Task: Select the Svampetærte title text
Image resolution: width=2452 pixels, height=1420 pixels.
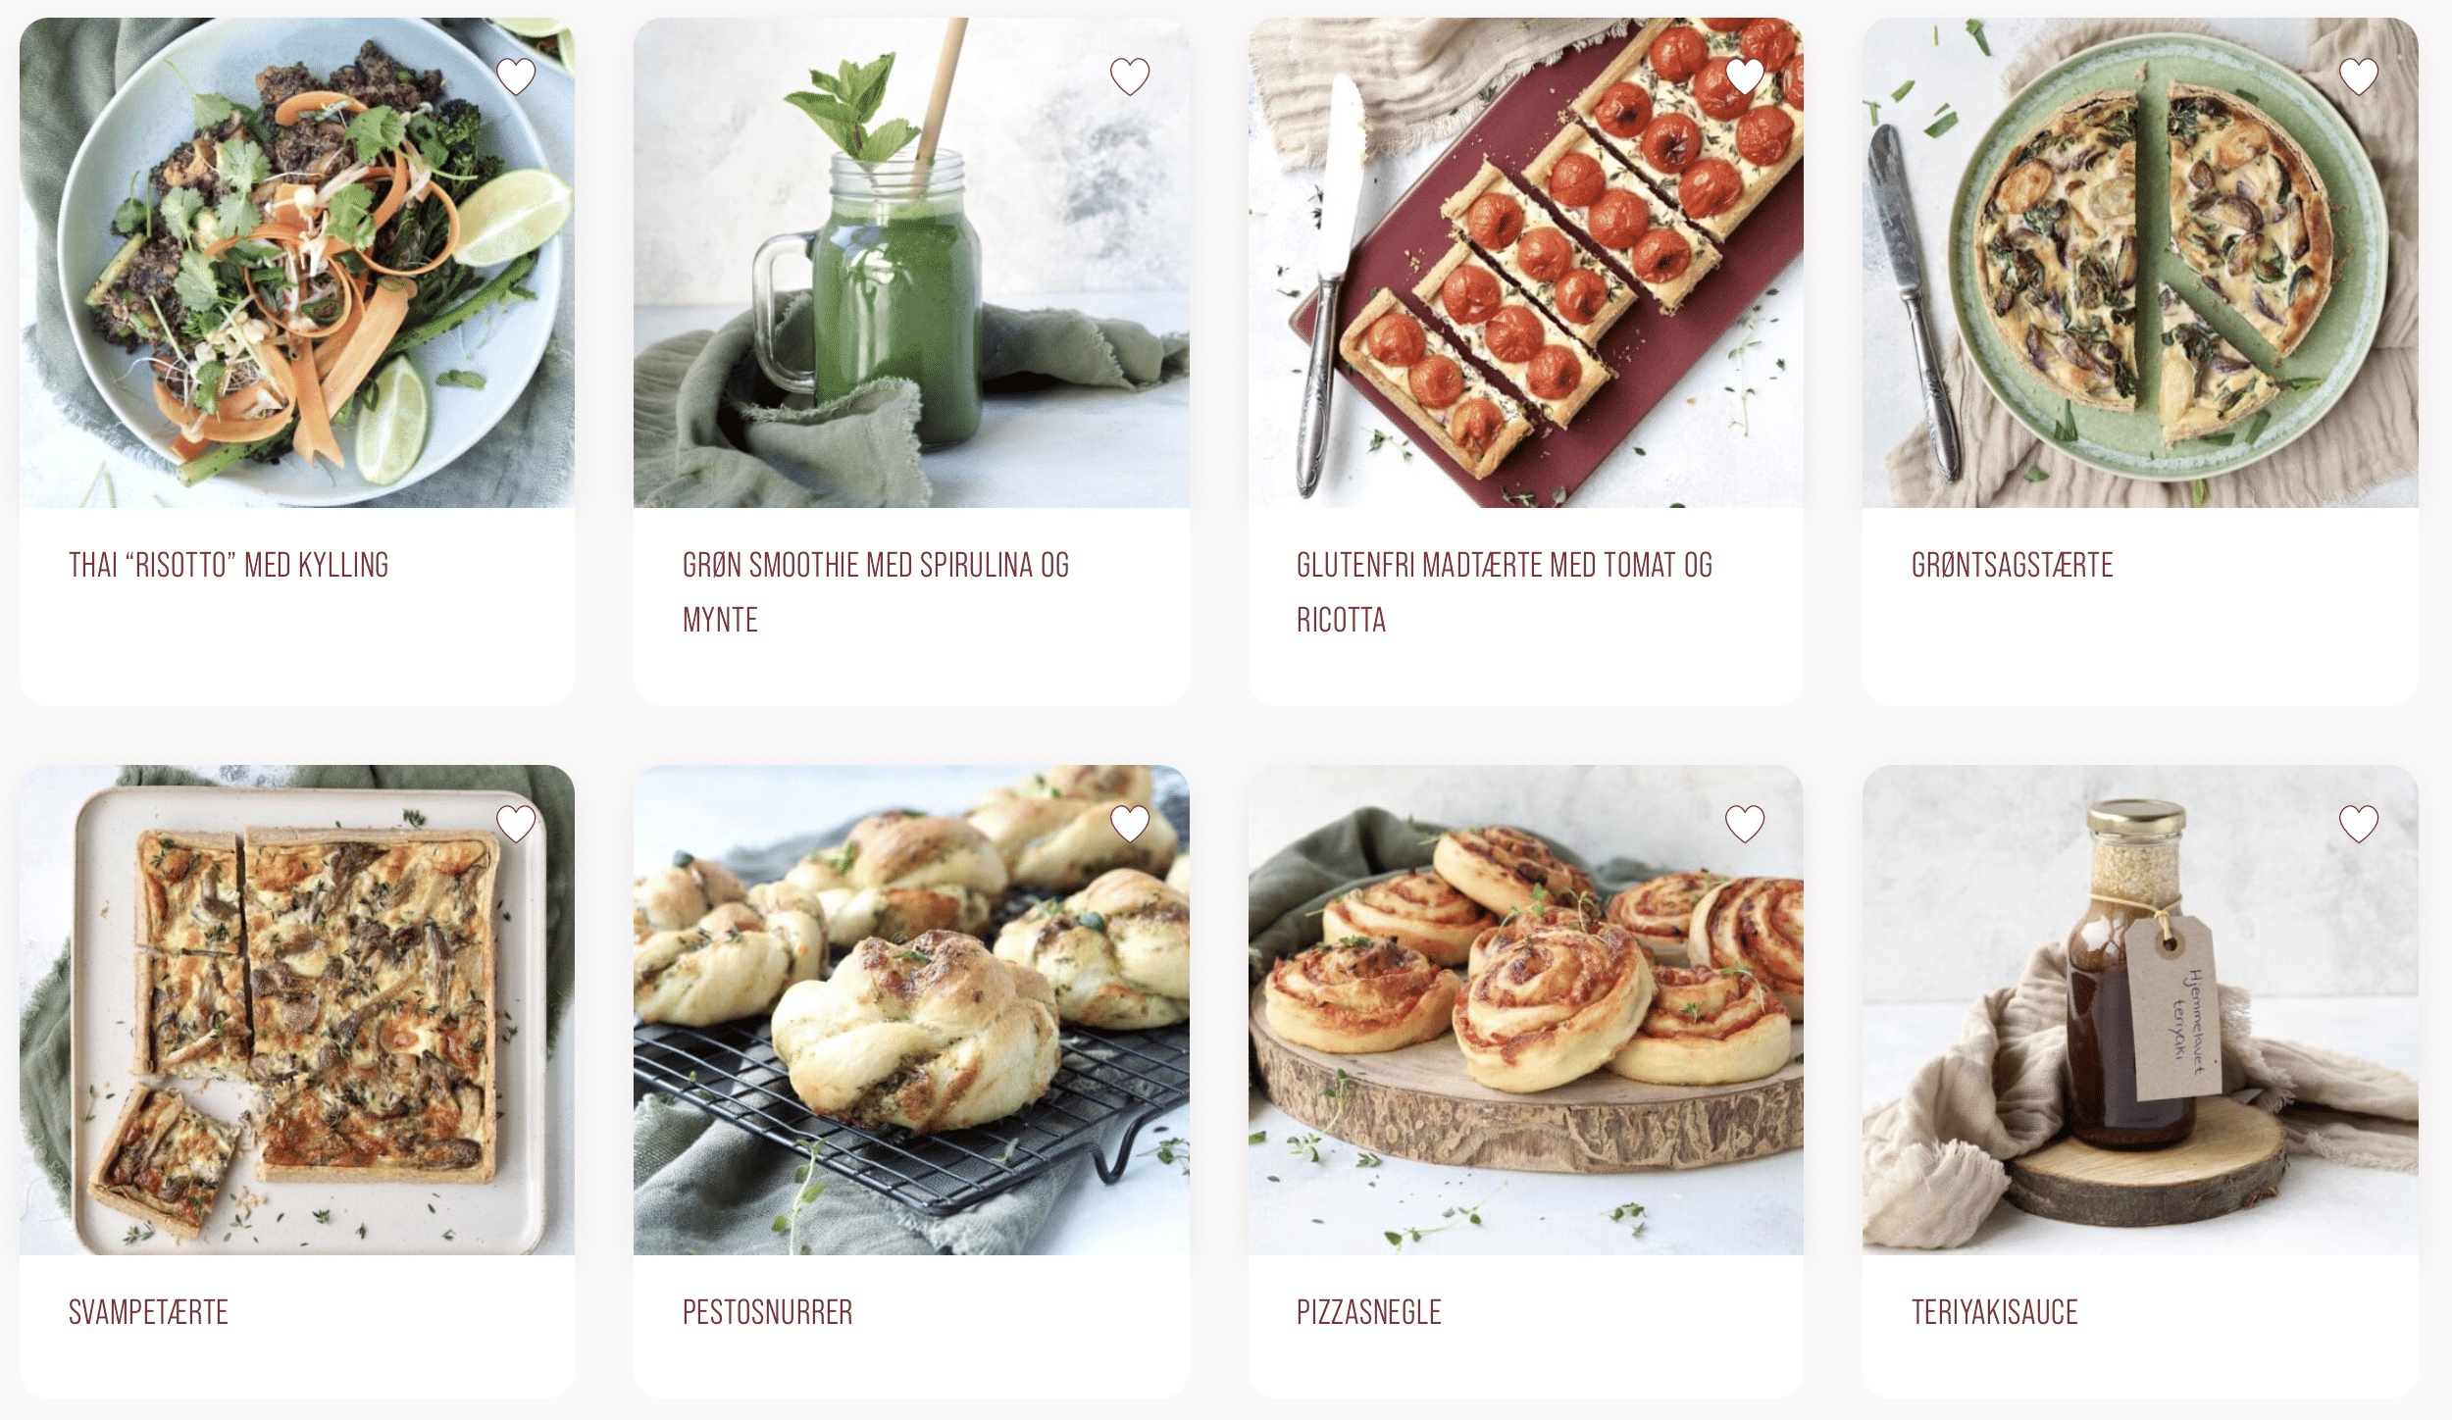Action: click(x=148, y=1312)
